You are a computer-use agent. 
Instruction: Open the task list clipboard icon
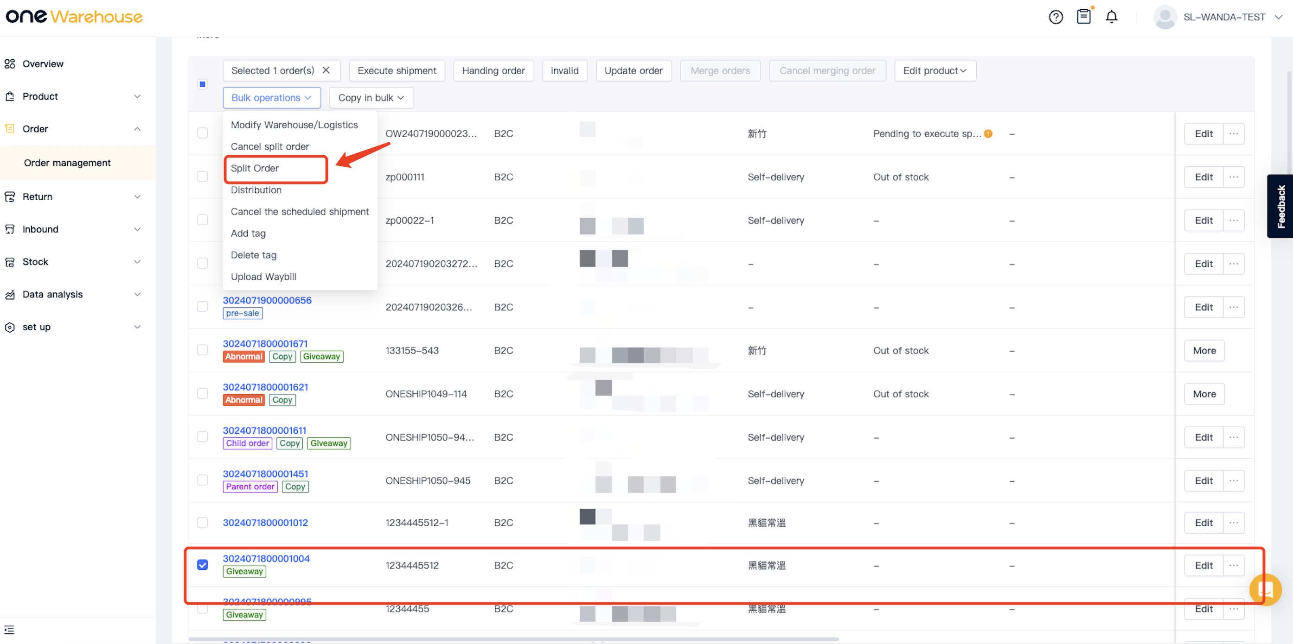click(x=1084, y=17)
